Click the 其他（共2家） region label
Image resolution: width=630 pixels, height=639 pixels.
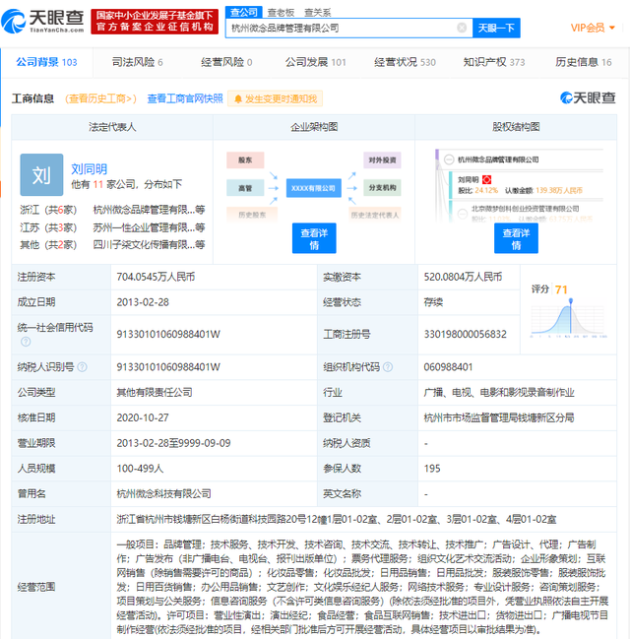coord(48,244)
